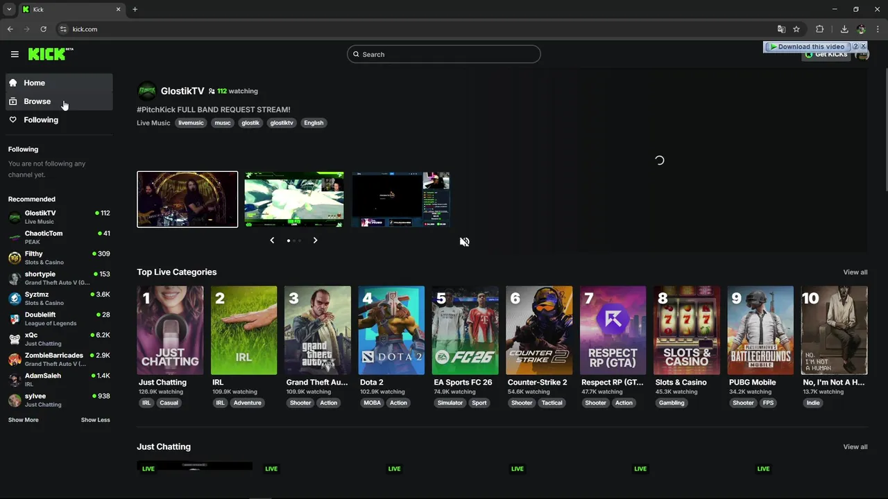The image size is (888, 499).
Task: Open Filthy recommended channel
Action: 59,257
